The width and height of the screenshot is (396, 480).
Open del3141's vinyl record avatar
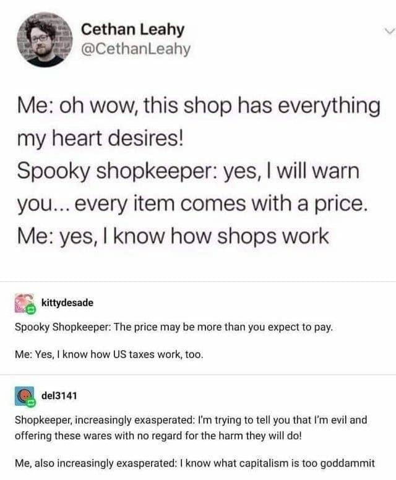point(25,396)
